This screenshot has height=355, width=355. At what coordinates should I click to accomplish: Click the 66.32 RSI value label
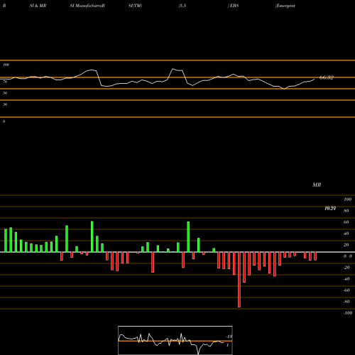click(327, 77)
